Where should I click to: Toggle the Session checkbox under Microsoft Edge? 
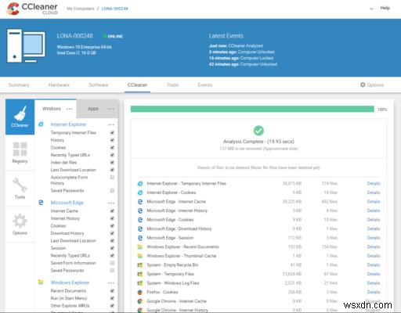tap(112, 248)
